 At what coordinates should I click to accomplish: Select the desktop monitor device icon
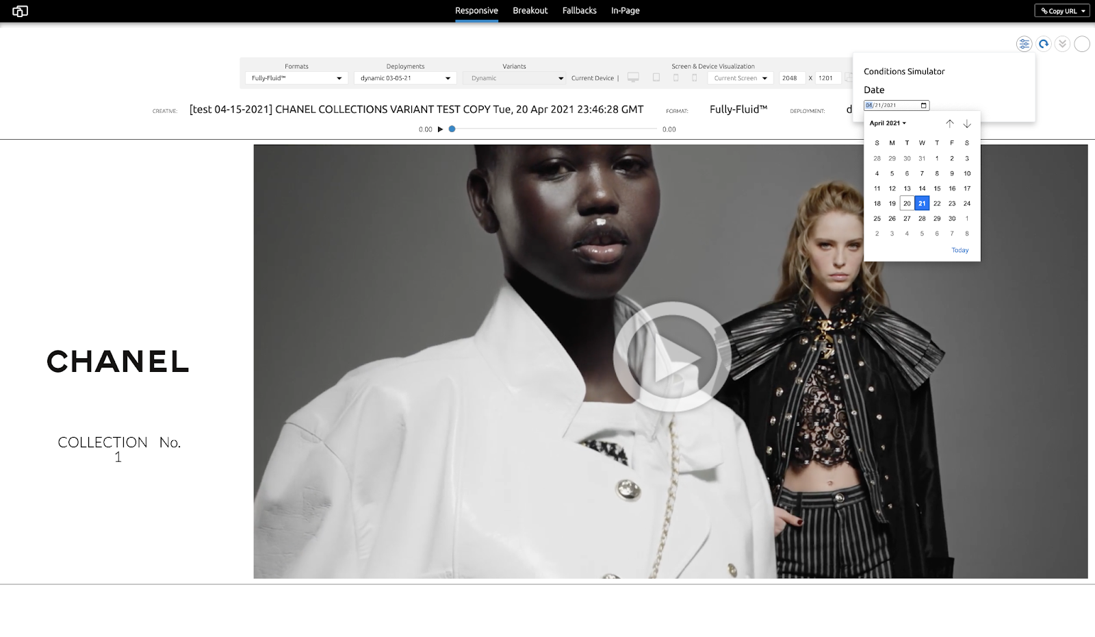[x=633, y=77]
